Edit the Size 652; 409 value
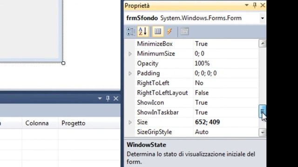 pos(207,122)
